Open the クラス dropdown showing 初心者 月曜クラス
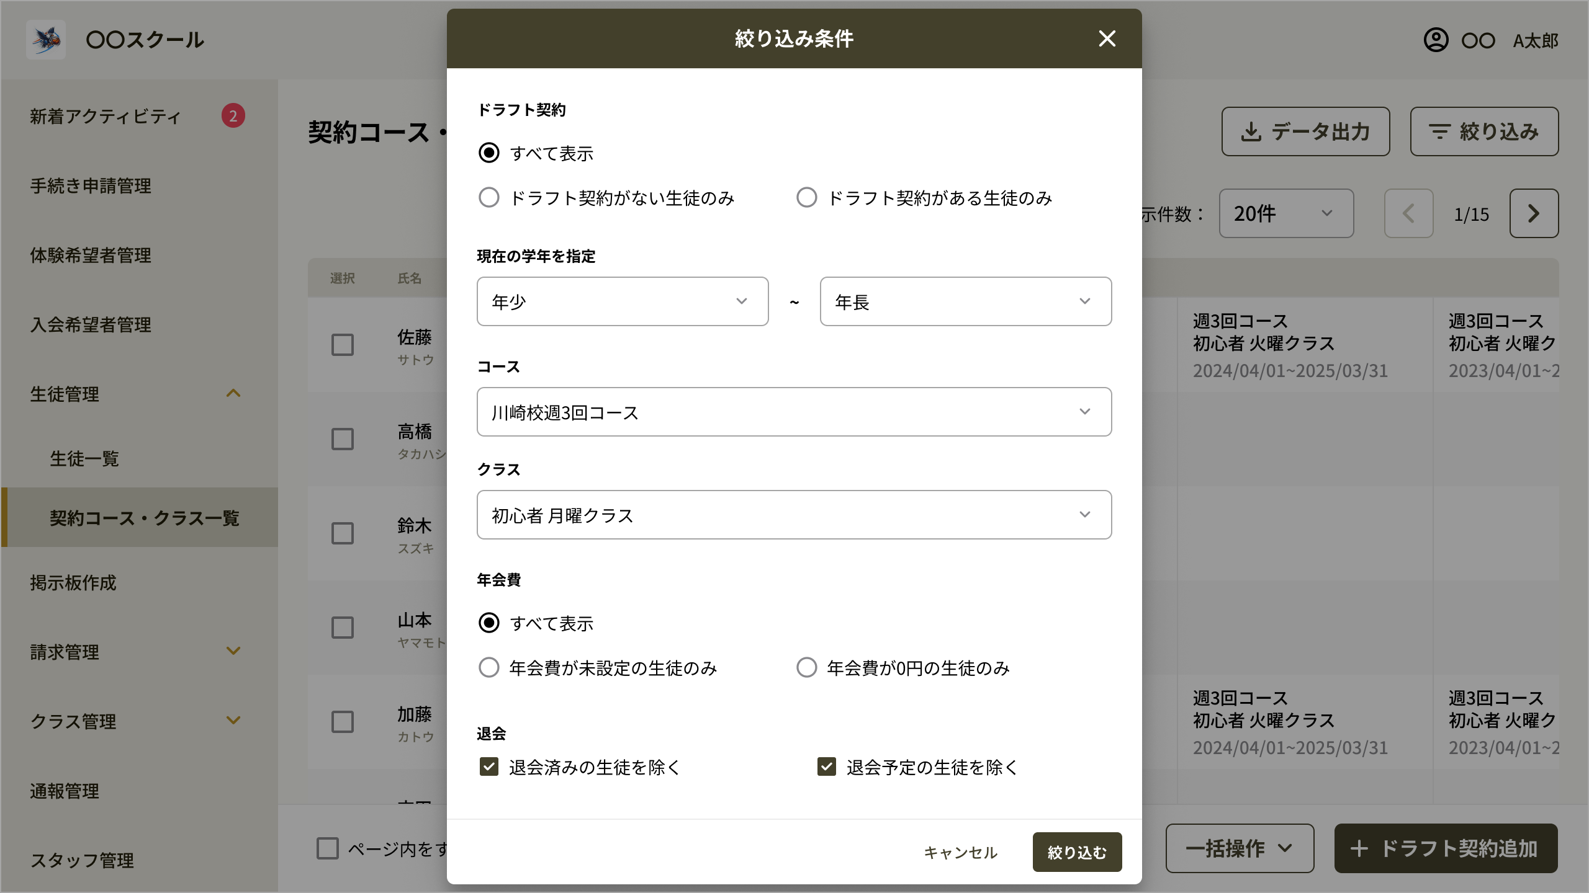This screenshot has width=1589, height=893. tap(794, 515)
